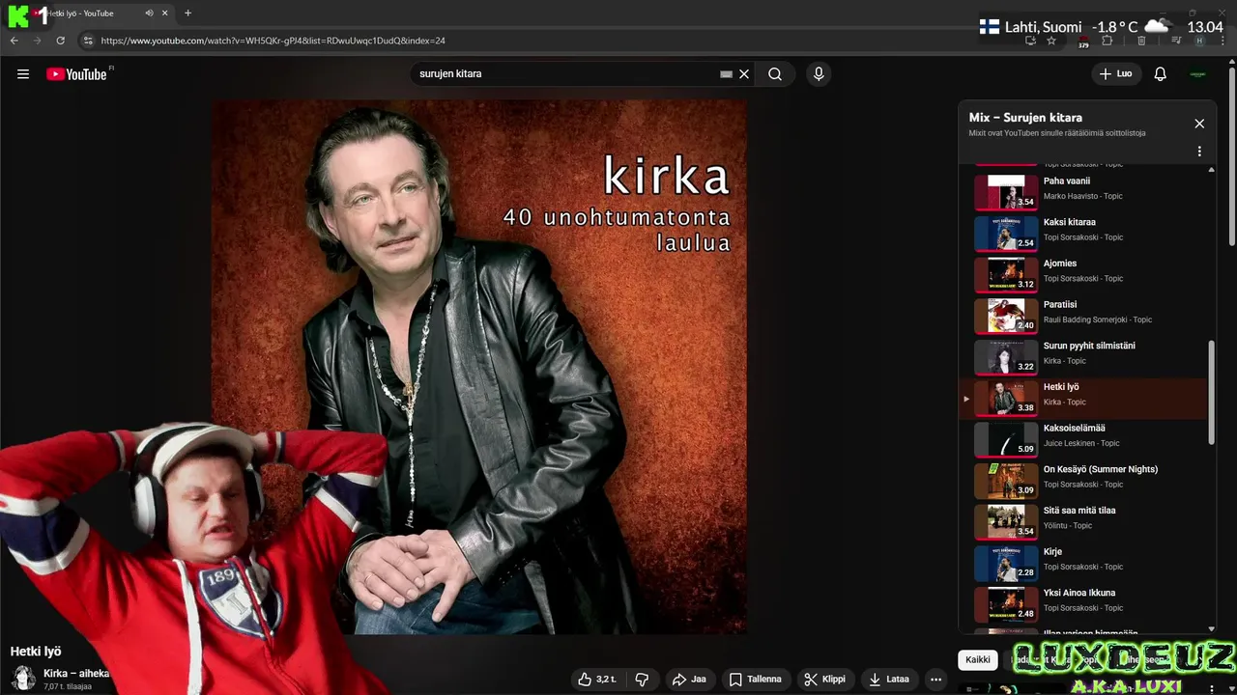Bookmark page with star icon
This screenshot has height=695, width=1237.
1051,41
